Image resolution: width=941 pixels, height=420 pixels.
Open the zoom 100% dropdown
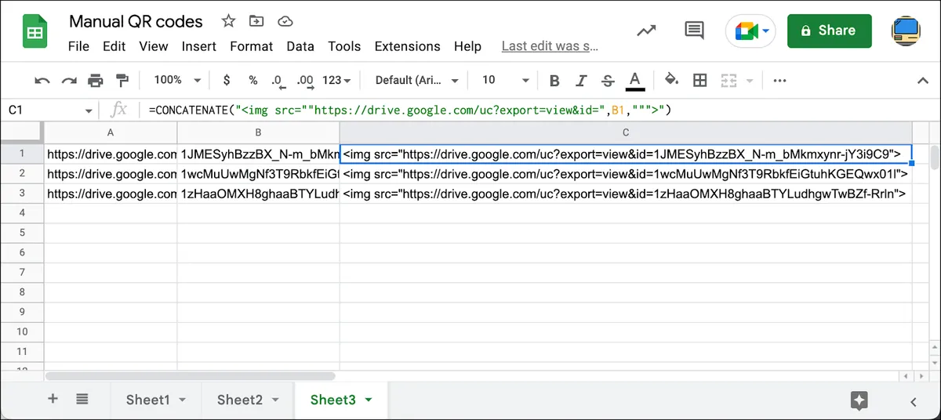pos(176,80)
